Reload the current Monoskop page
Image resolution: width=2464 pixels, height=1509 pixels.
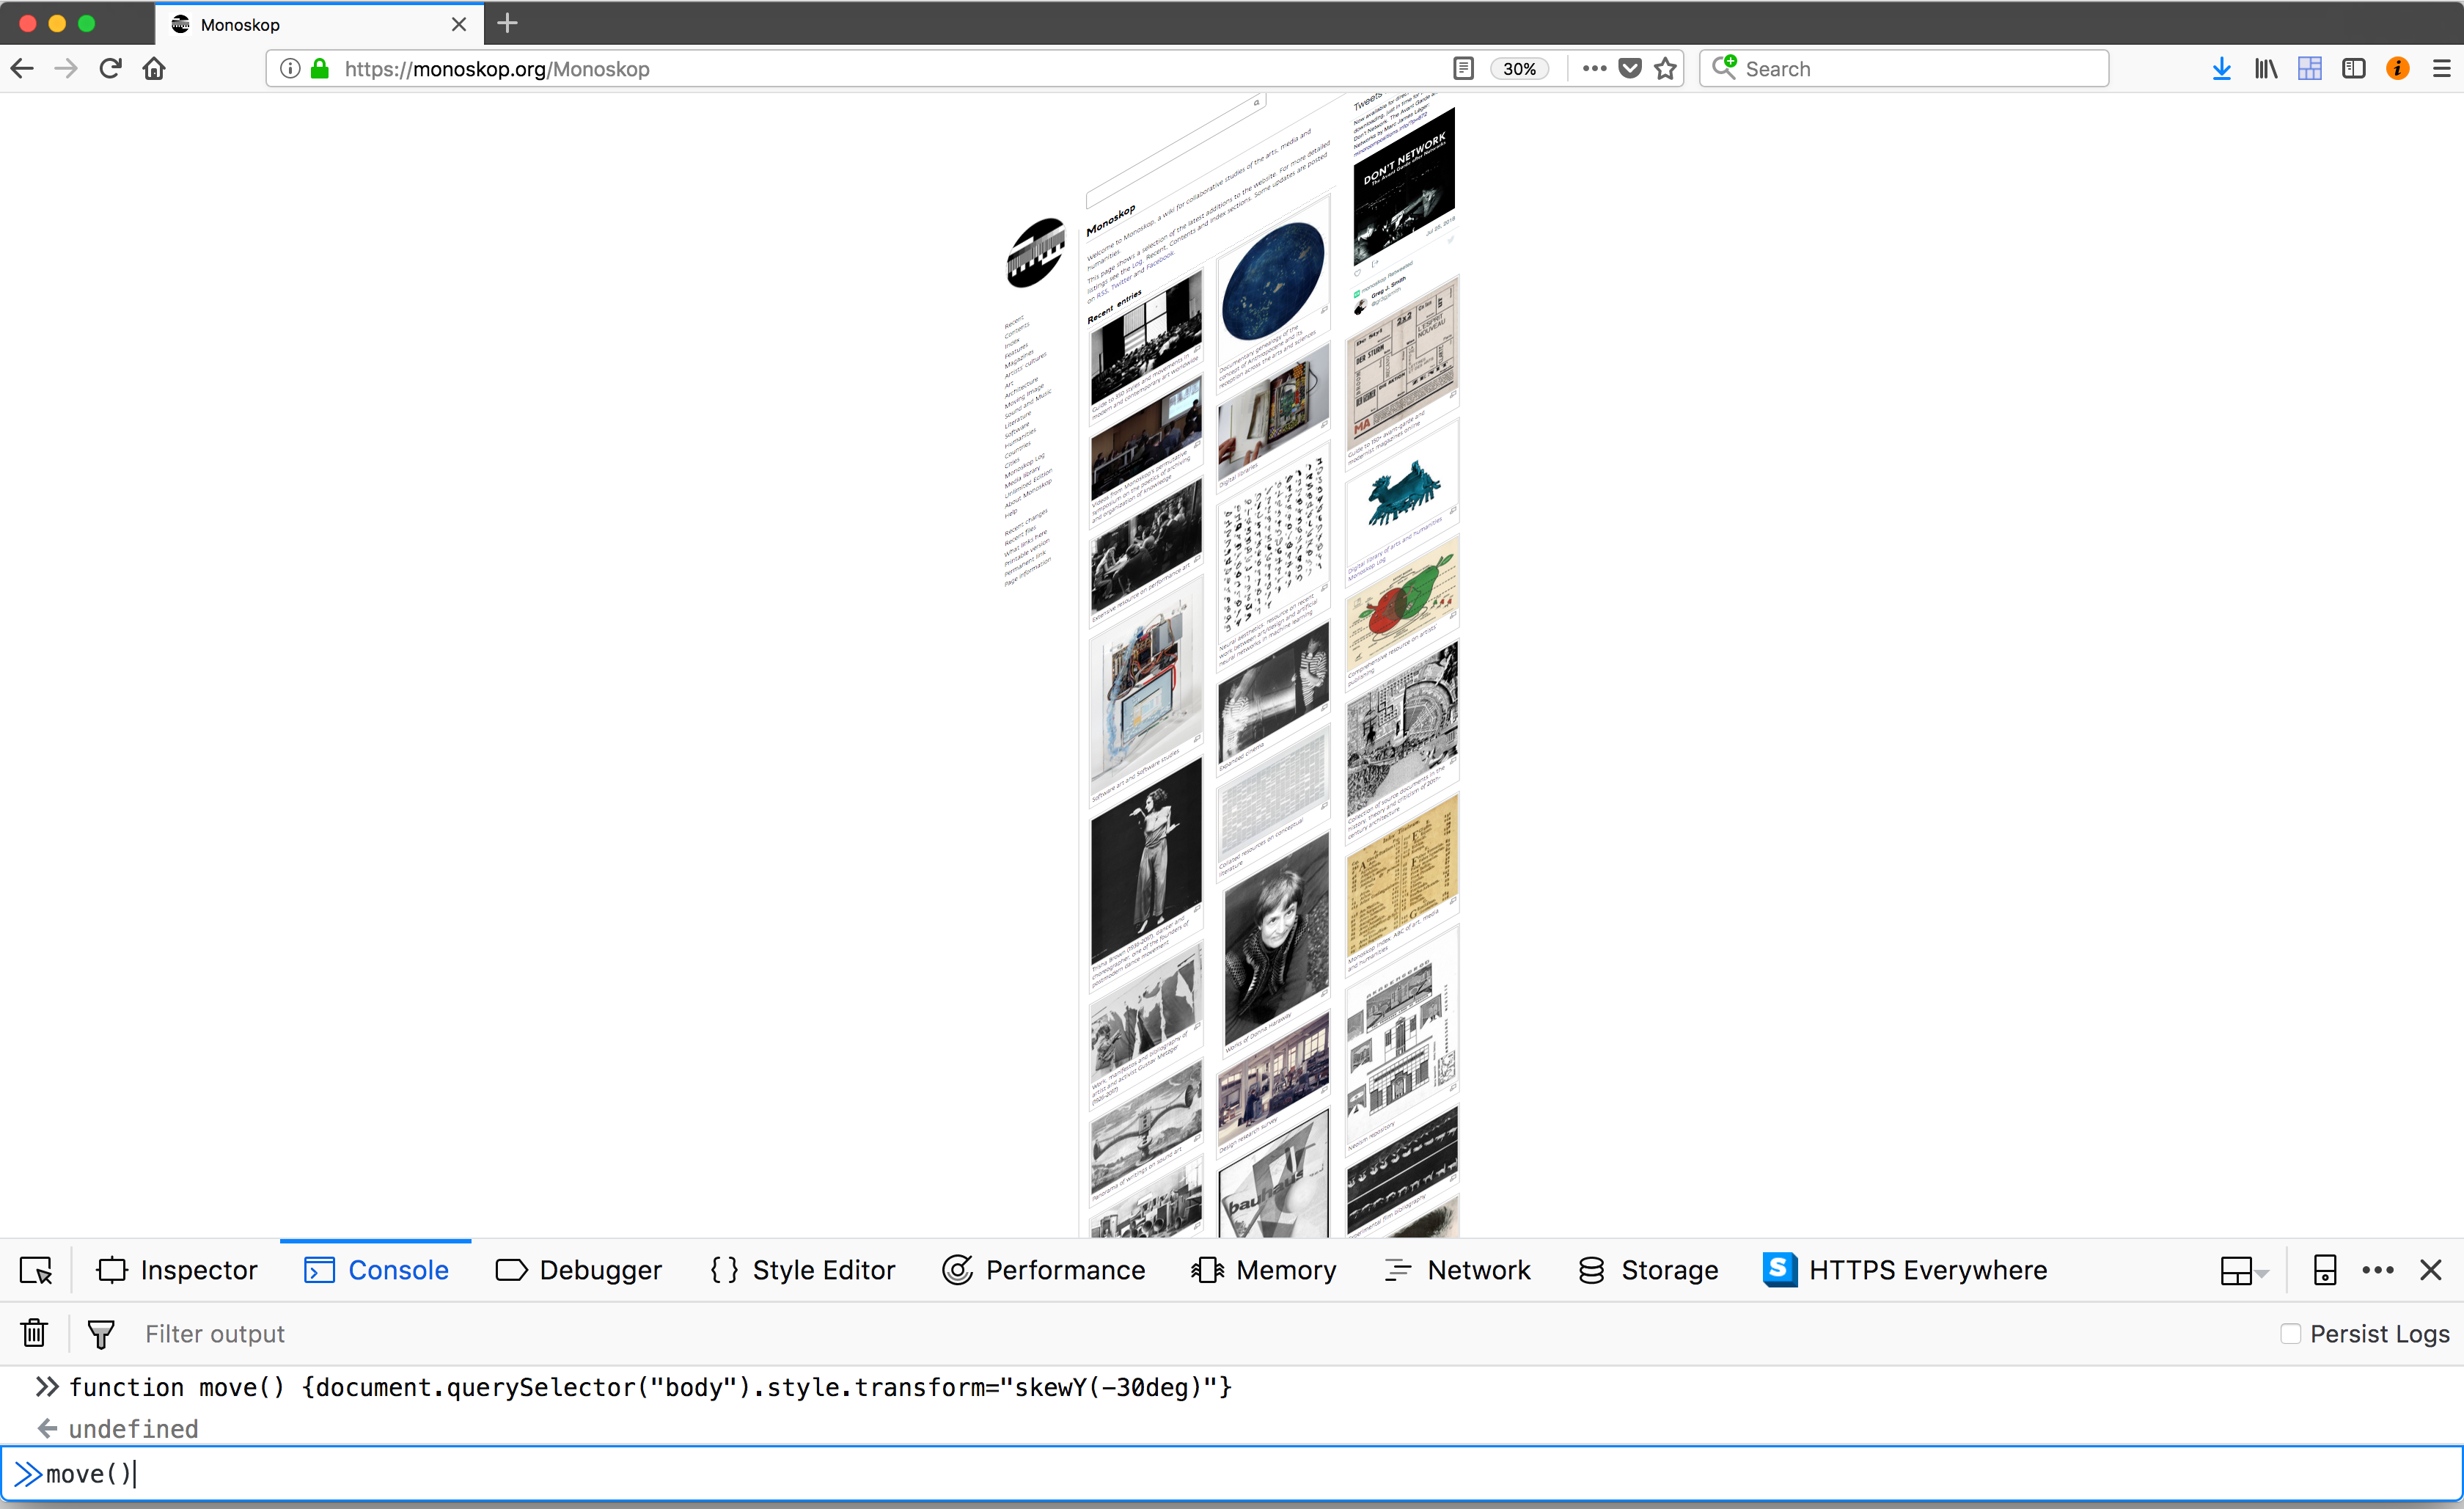(x=110, y=68)
